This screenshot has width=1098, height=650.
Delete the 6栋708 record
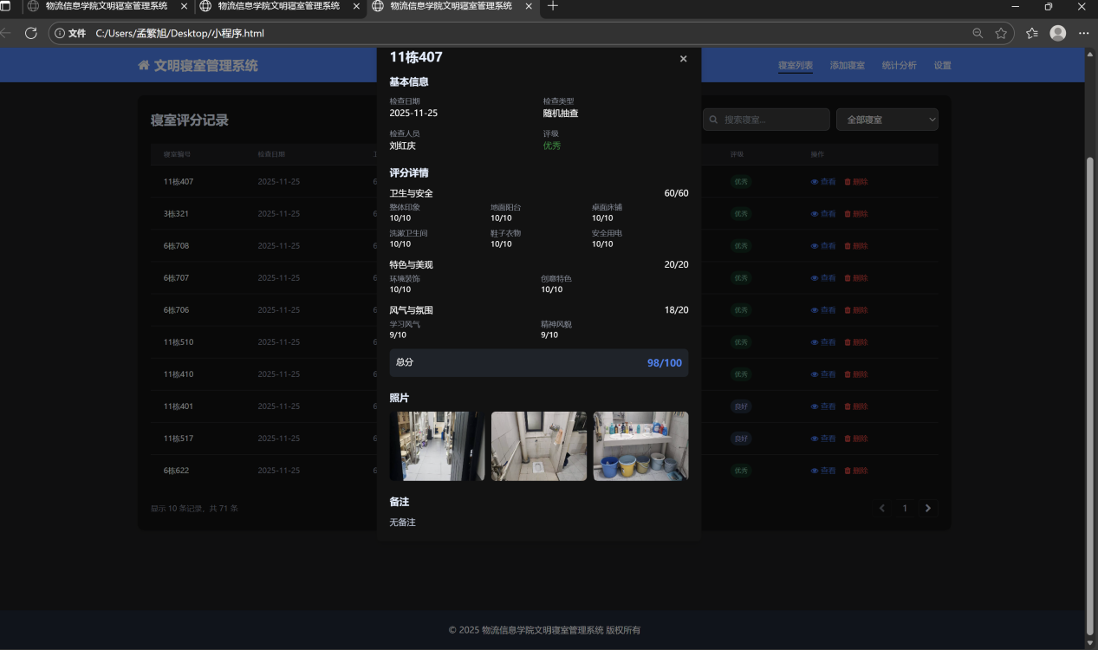tap(856, 246)
